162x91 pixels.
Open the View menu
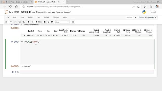coord(22,17)
